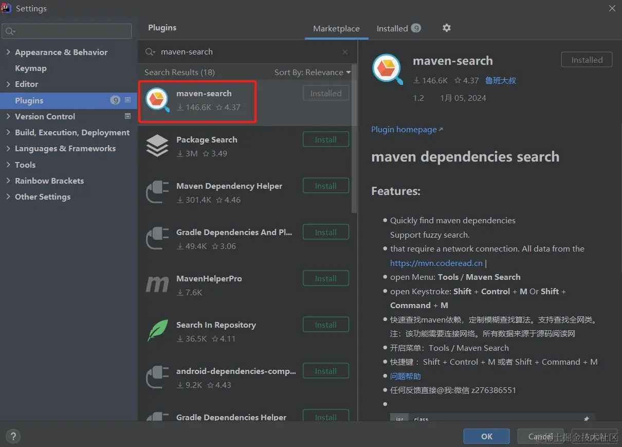Open the plugins gear settings icon
This screenshot has width=622, height=447.
[x=446, y=28]
